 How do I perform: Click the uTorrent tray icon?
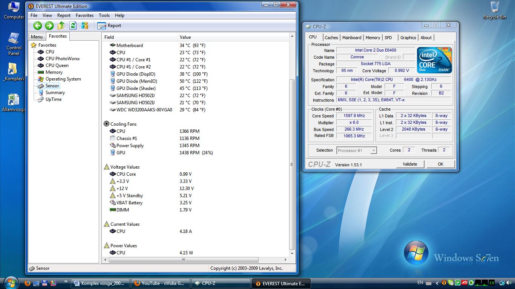click(458, 283)
